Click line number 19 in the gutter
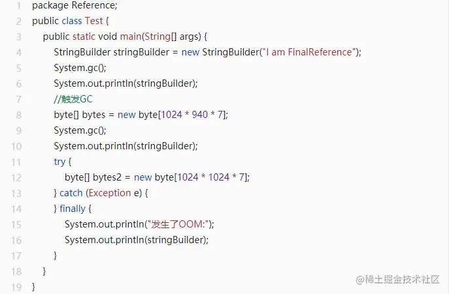The height and width of the screenshot is (294, 449). [17, 287]
